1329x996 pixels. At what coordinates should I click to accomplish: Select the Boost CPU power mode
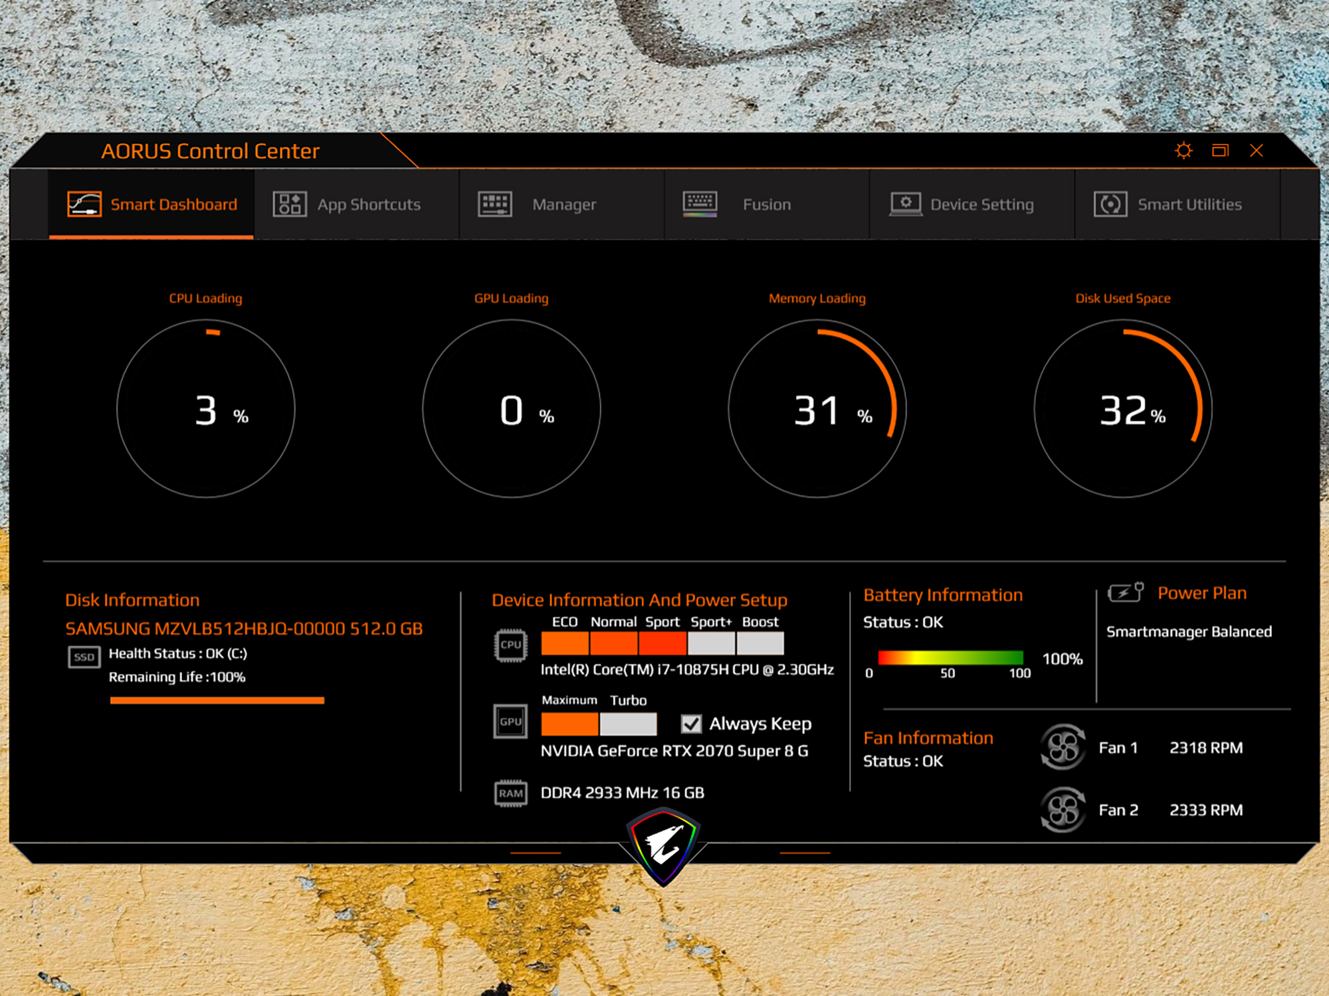tap(760, 643)
